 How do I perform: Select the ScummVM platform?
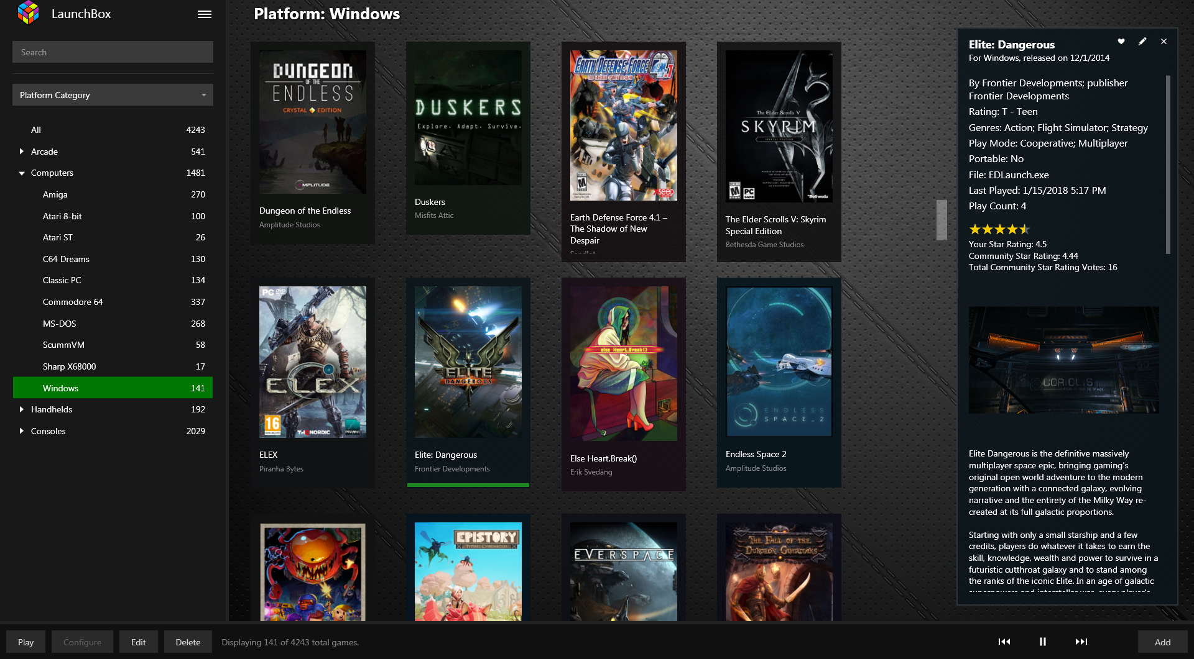point(113,345)
